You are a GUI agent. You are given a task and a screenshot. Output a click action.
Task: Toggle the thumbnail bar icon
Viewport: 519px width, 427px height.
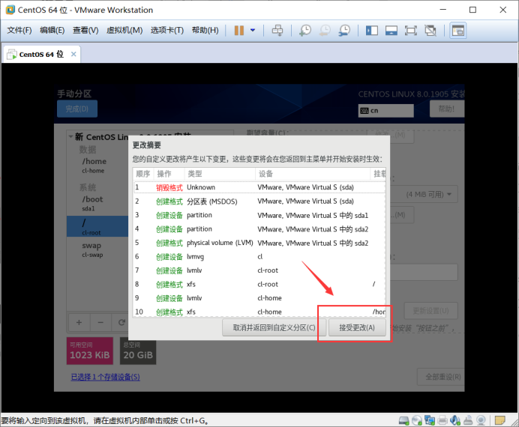click(391, 31)
